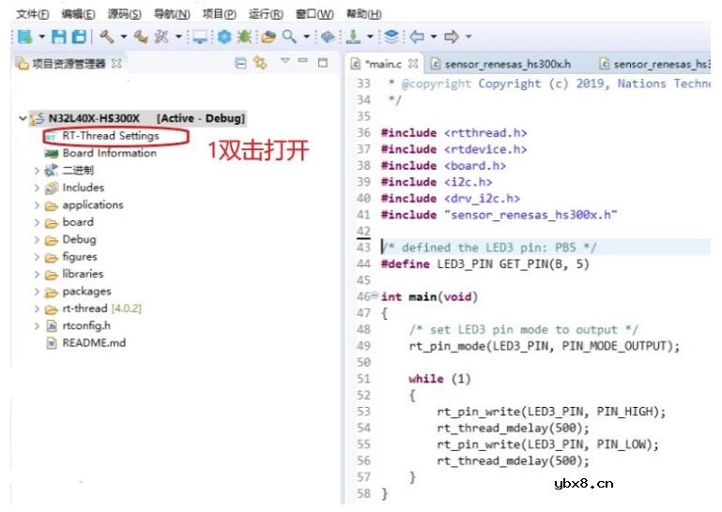Toggle code folding at int main line
This screenshot has height=512, width=722.
[375, 296]
